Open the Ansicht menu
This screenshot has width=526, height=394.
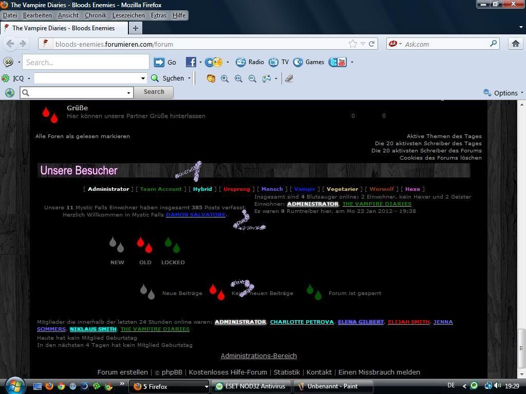68,15
